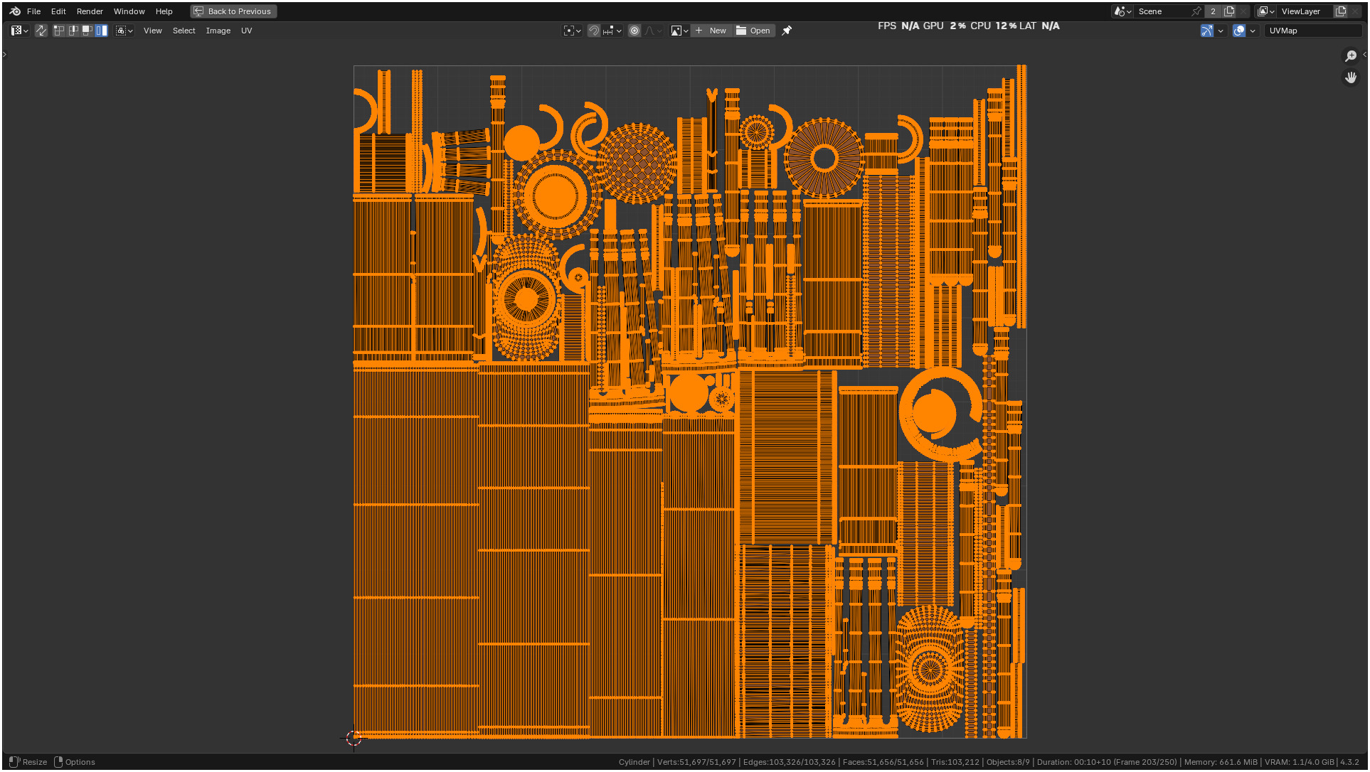Toggle proportional editing icon
The height and width of the screenshot is (772, 1370).
(x=634, y=31)
